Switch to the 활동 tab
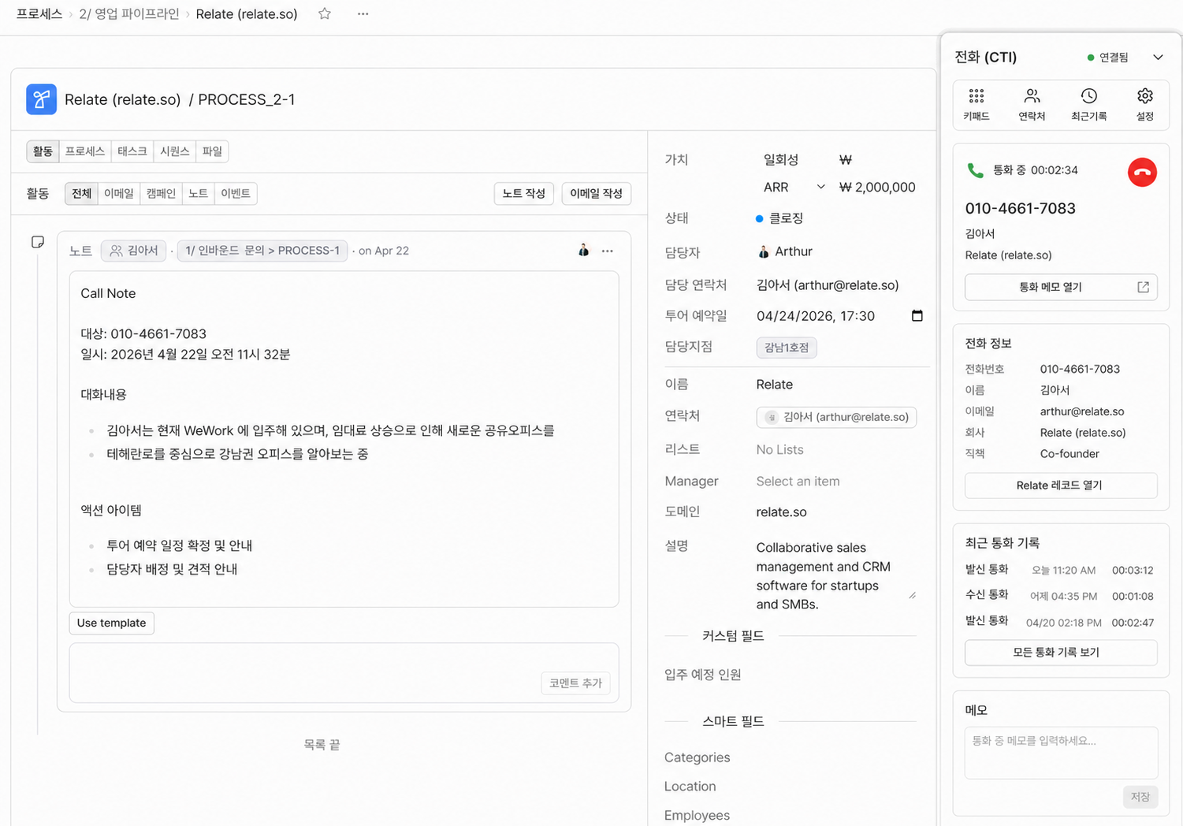 43,151
